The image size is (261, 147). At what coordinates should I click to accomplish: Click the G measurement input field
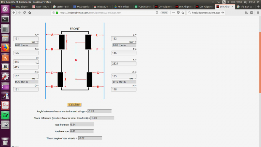(124, 76)
